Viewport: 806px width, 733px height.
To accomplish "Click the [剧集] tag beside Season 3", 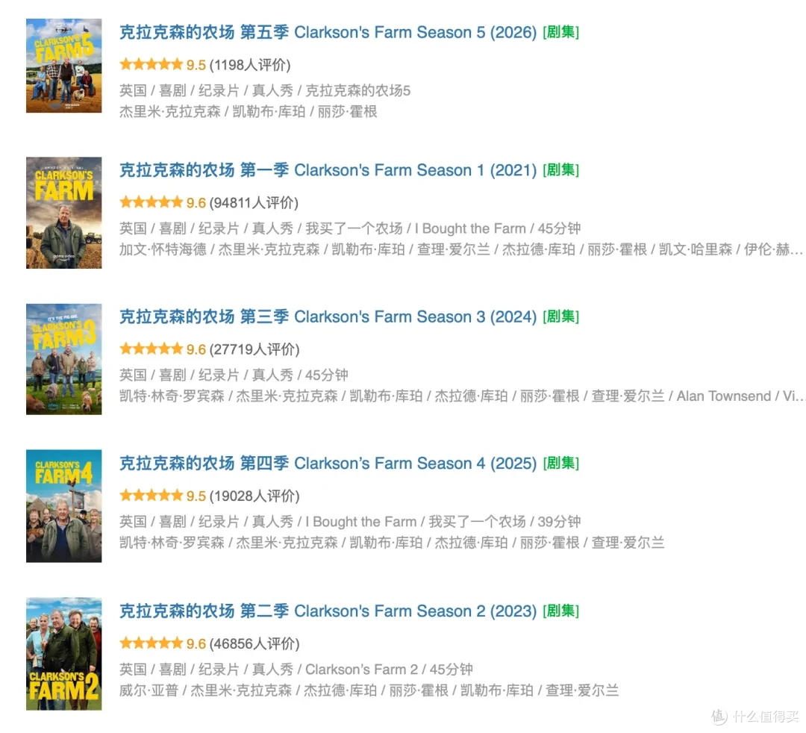I will (560, 316).
